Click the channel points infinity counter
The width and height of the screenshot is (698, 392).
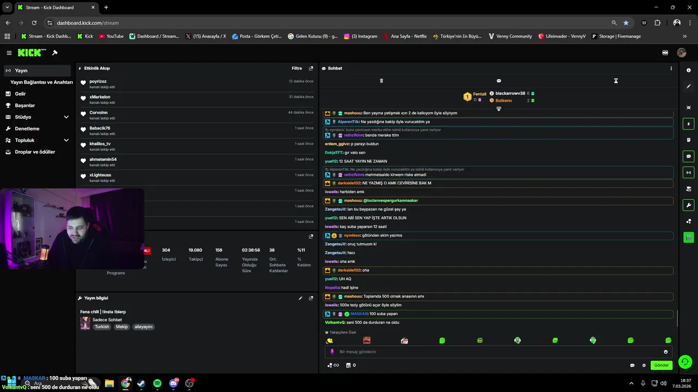[x=333, y=365]
